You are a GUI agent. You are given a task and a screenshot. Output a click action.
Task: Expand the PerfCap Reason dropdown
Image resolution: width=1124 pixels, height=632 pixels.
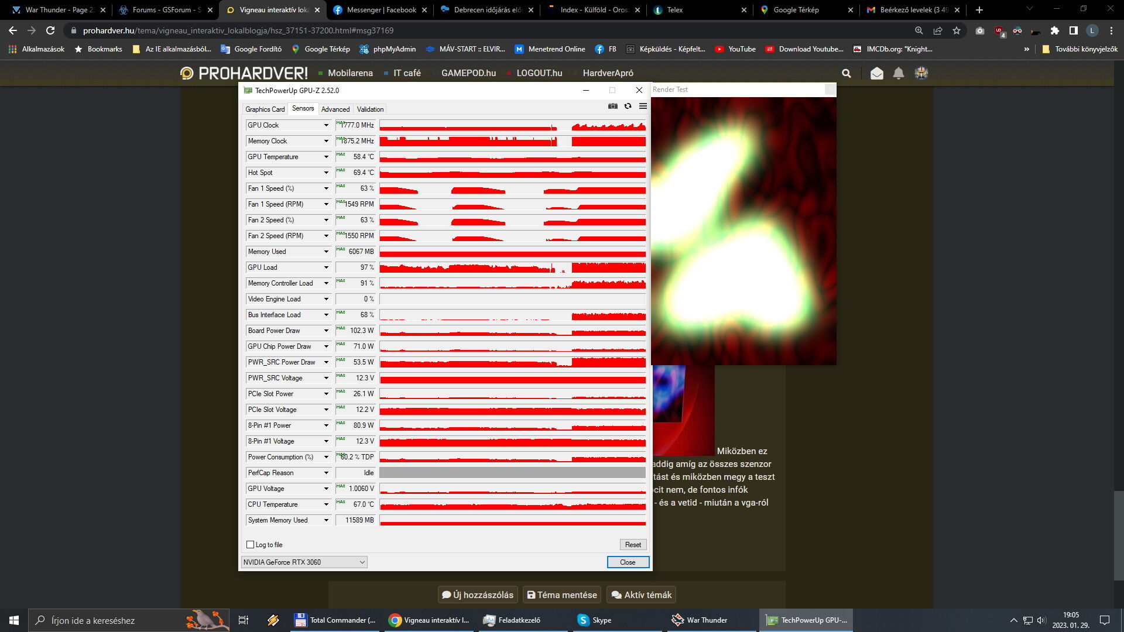[x=326, y=473]
